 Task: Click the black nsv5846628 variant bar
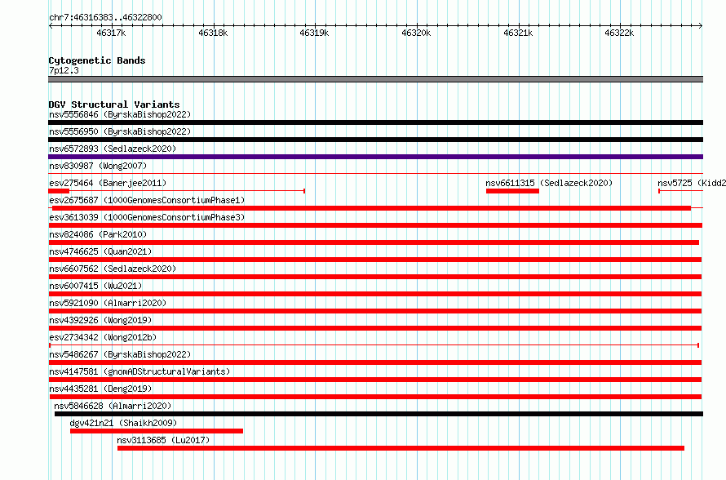click(378, 414)
